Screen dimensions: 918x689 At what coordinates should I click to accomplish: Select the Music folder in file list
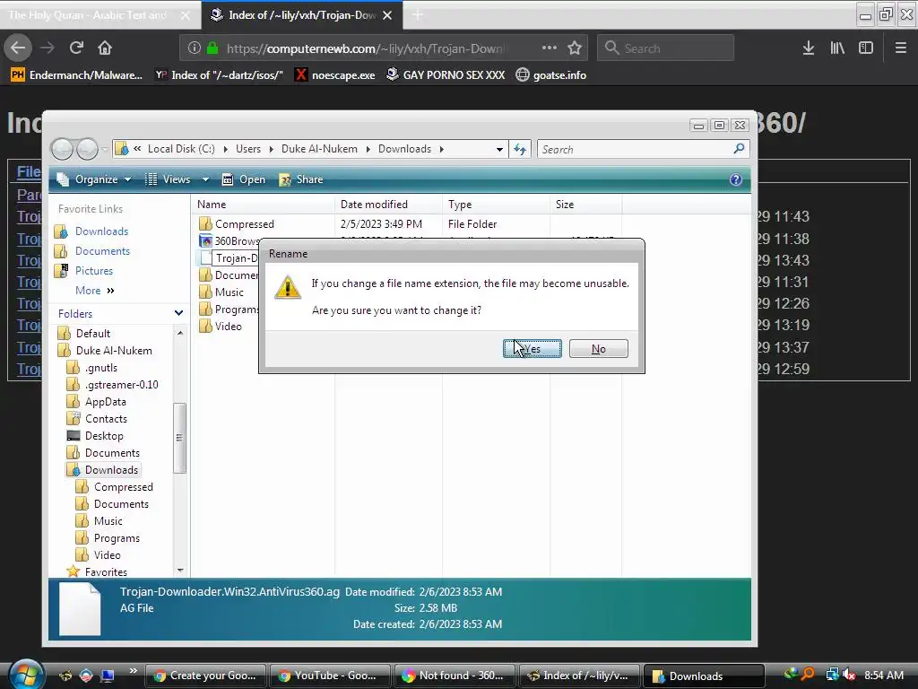[x=229, y=292]
